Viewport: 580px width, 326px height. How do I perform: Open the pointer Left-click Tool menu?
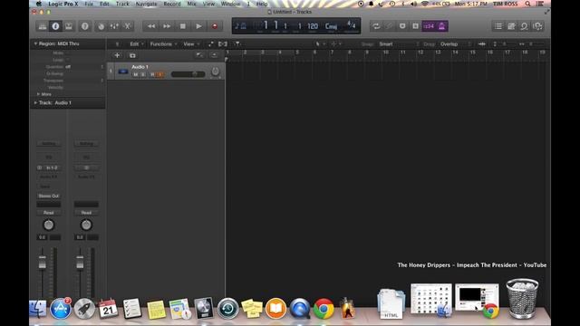tap(320, 44)
